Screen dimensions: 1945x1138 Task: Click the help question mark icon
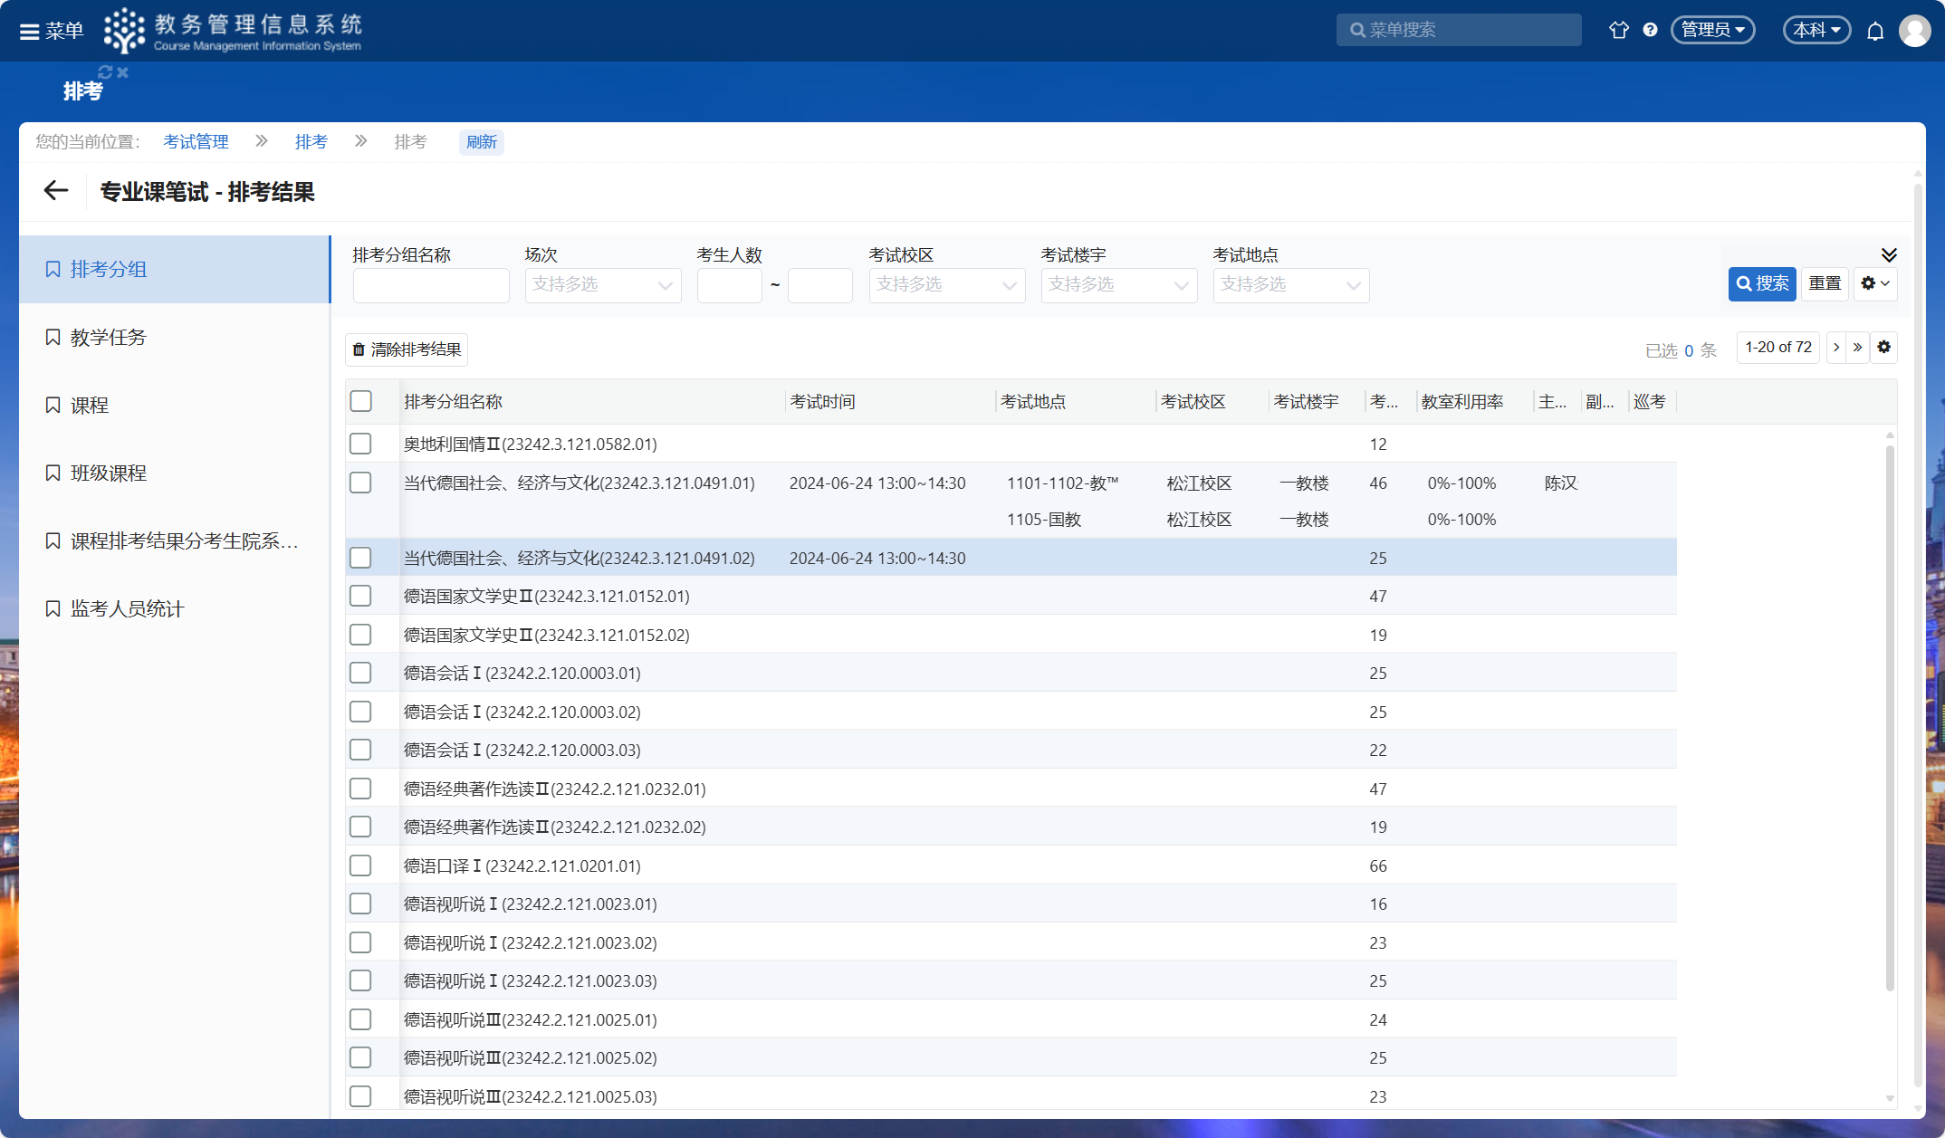[1650, 30]
